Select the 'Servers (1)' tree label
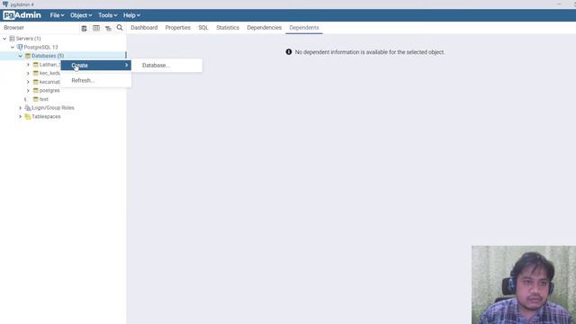The width and height of the screenshot is (576, 324). point(28,39)
